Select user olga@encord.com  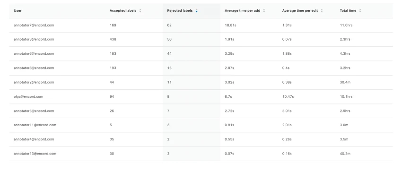(x=28, y=97)
